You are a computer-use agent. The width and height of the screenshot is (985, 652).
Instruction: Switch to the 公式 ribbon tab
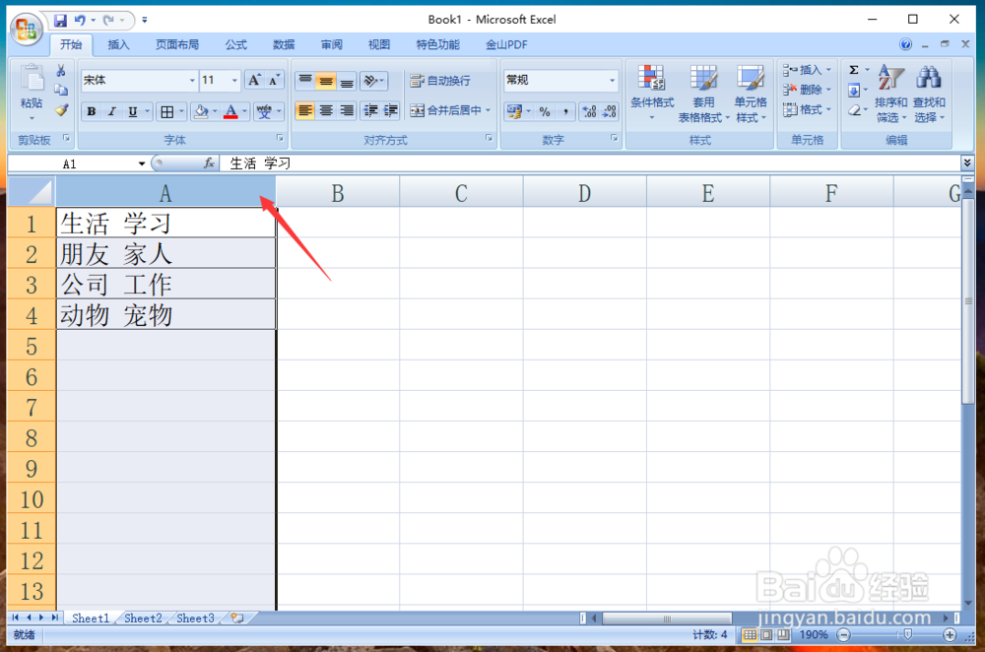(236, 44)
